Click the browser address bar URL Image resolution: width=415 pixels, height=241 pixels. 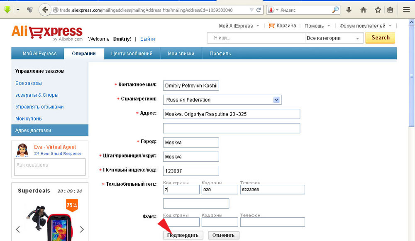[x=146, y=10]
